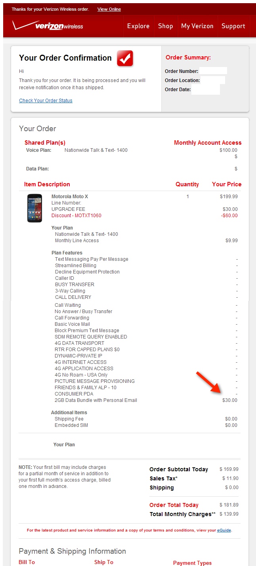Click the Order Date field value

pyautogui.click(x=206, y=89)
